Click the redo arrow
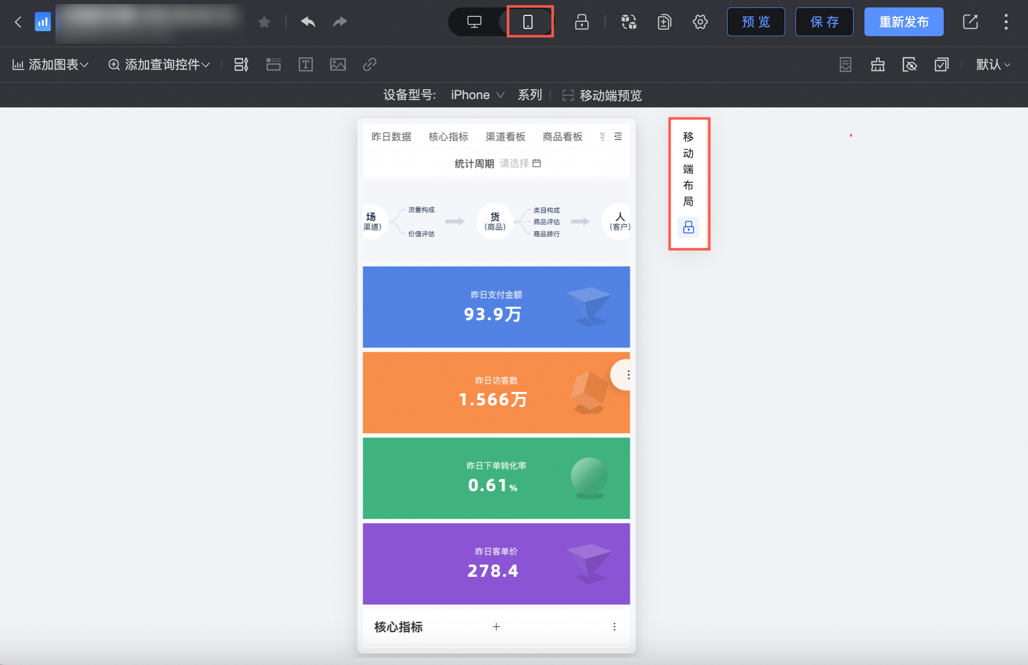The width and height of the screenshot is (1028, 665). tap(340, 22)
